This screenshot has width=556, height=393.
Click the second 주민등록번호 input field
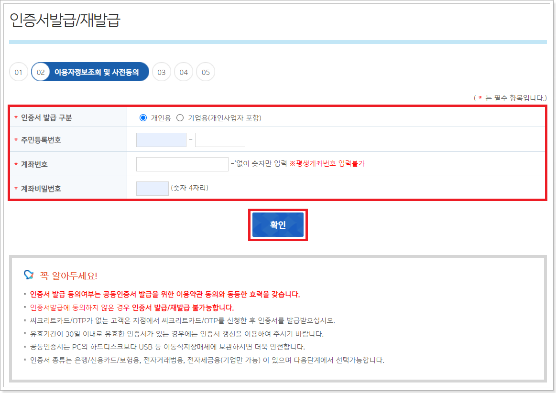220,139
